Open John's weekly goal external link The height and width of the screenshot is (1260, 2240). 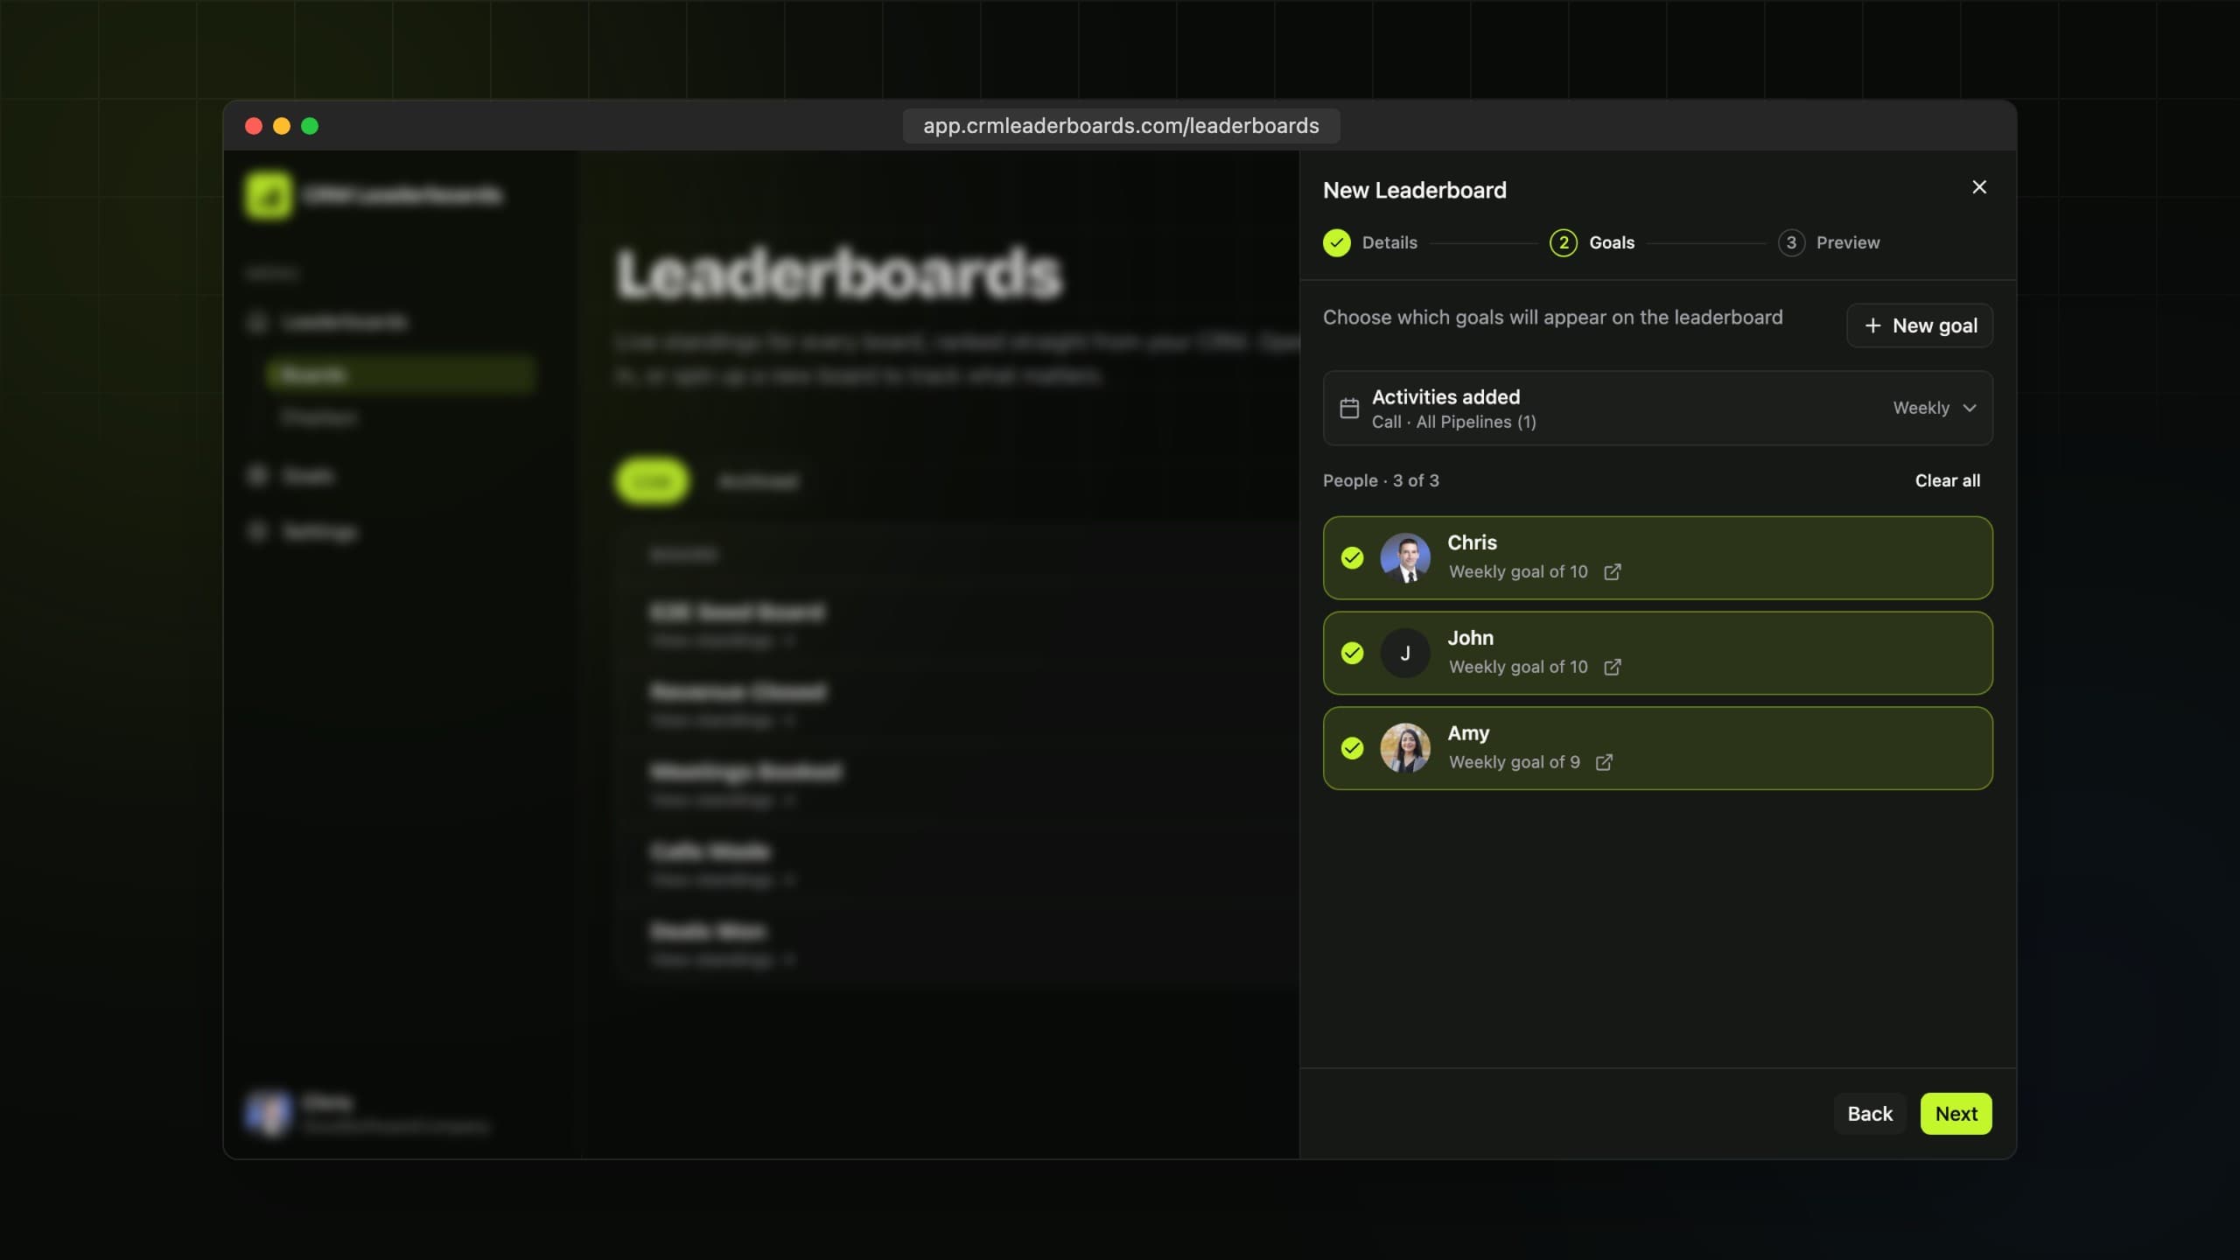pos(1613,668)
